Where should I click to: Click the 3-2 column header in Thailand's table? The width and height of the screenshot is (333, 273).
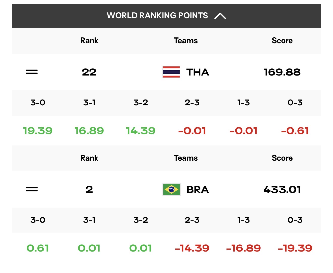[141, 103]
